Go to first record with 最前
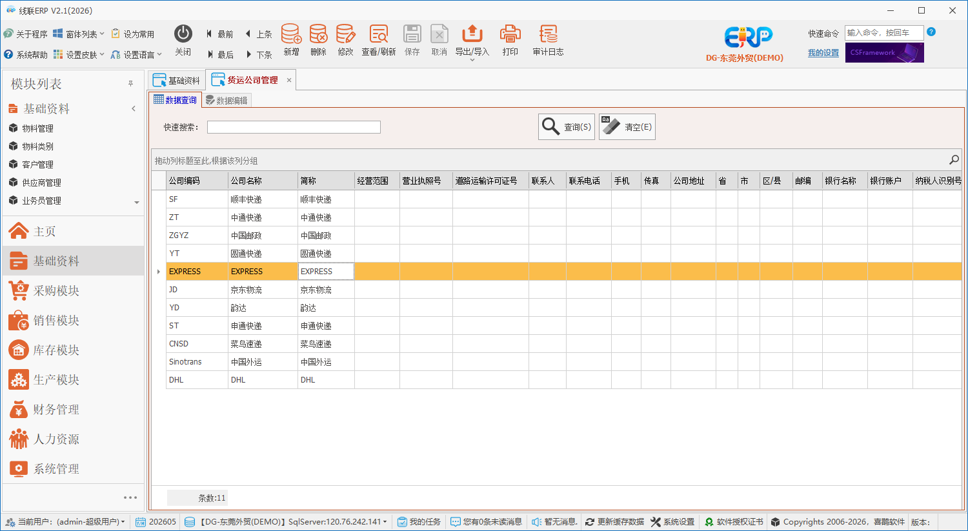The width and height of the screenshot is (968, 531). tap(219, 34)
